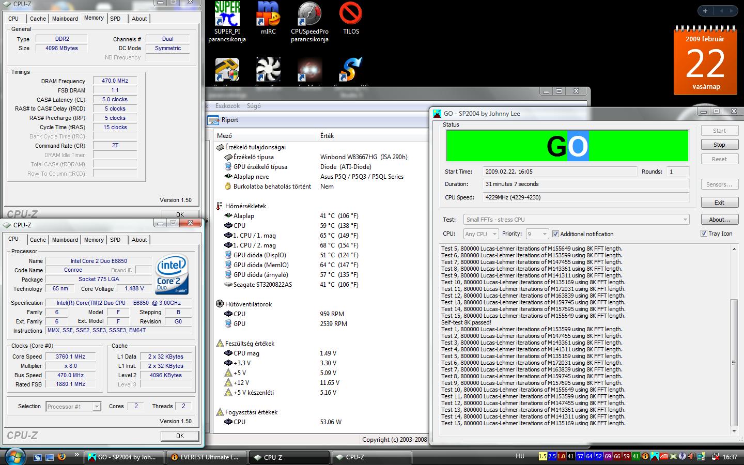
Task: Open the Eszközök menu in EVEREST
Action: pos(227,106)
